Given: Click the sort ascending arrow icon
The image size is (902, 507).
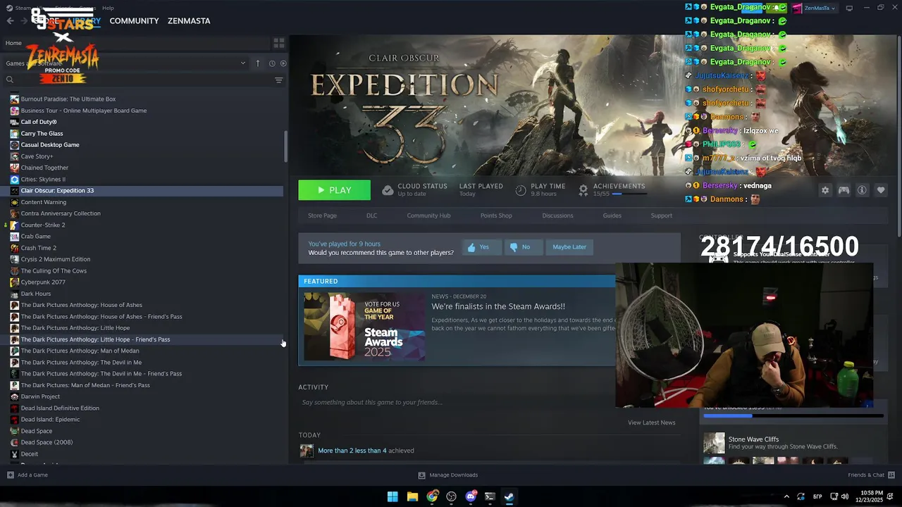Looking at the screenshot, I should [x=258, y=63].
